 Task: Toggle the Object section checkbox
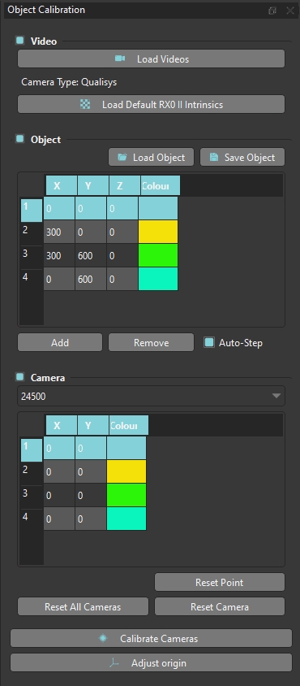tap(20, 139)
